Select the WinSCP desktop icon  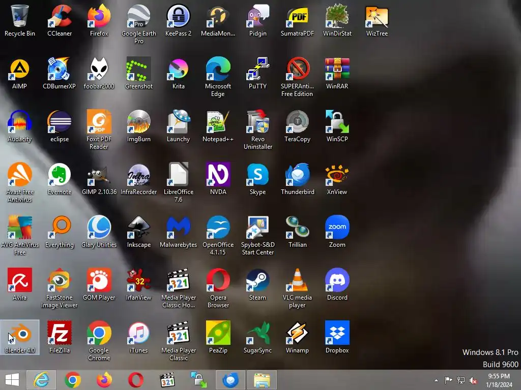337,126
